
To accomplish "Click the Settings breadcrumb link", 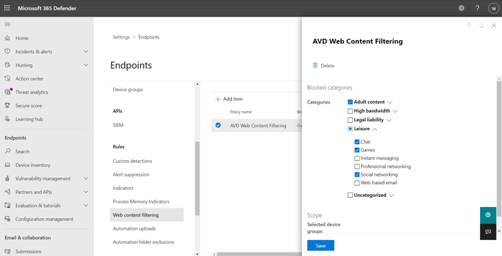I will coord(121,37).
